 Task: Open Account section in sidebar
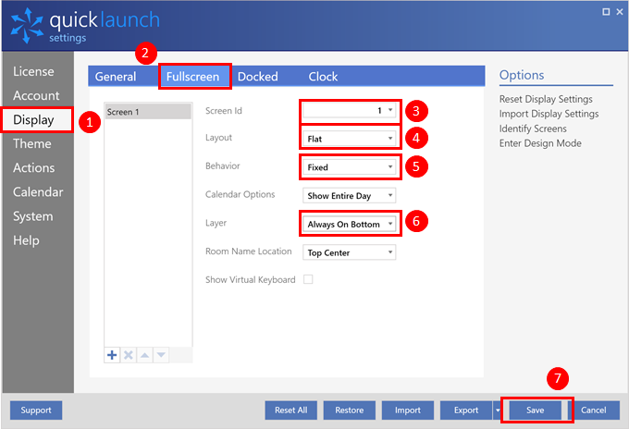[36, 95]
